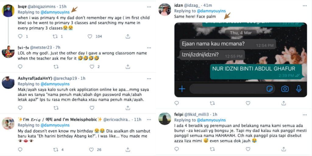Retweet the tweet by @9kid_milli3
Image resolution: width=312 pixels, height=156 pixels.
point(212,149)
